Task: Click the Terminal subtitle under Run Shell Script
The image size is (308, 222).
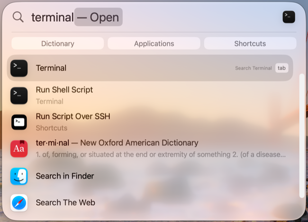Action: tap(49, 101)
